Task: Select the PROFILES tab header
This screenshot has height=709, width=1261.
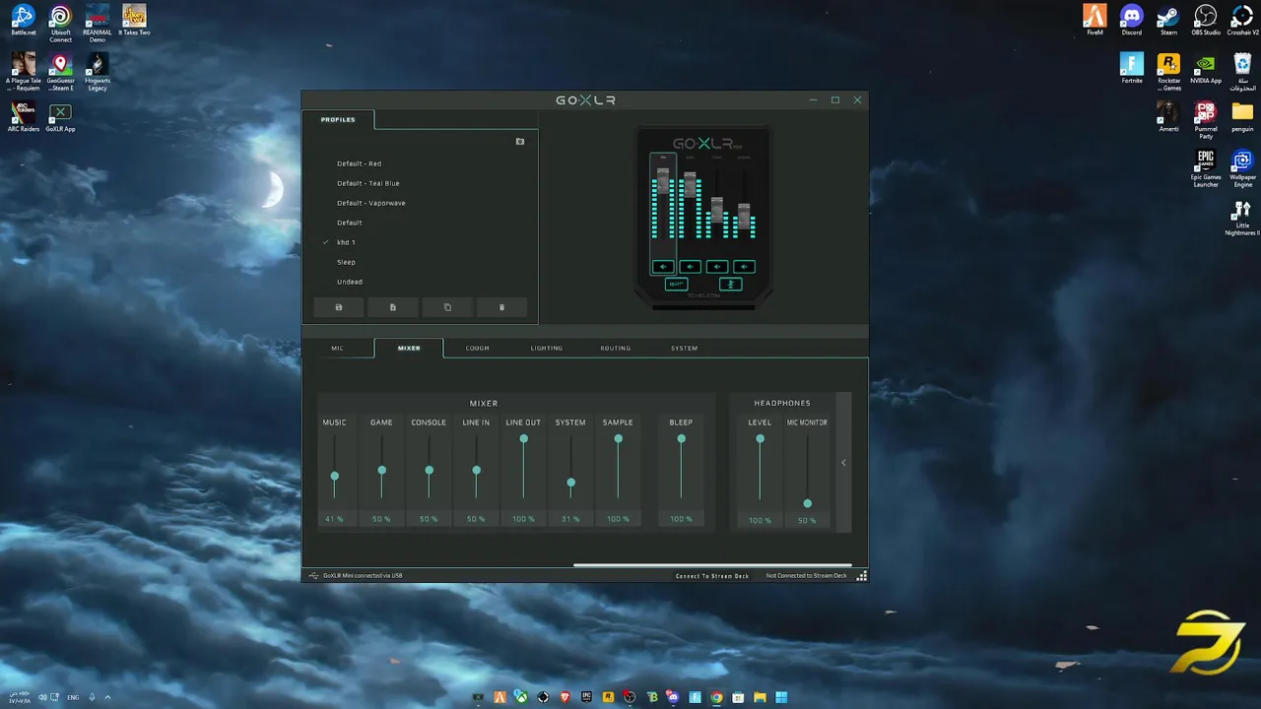Action: click(x=338, y=119)
